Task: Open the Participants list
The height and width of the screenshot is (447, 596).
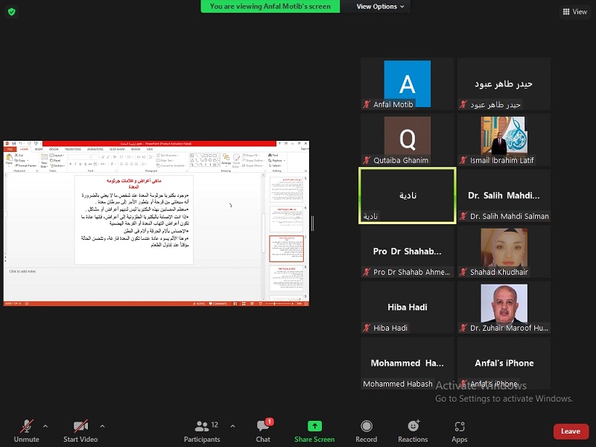Action: [x=202, y=431]
